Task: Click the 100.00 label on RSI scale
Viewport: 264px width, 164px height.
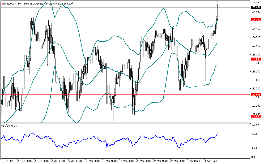Action: (x=255, y=125)
